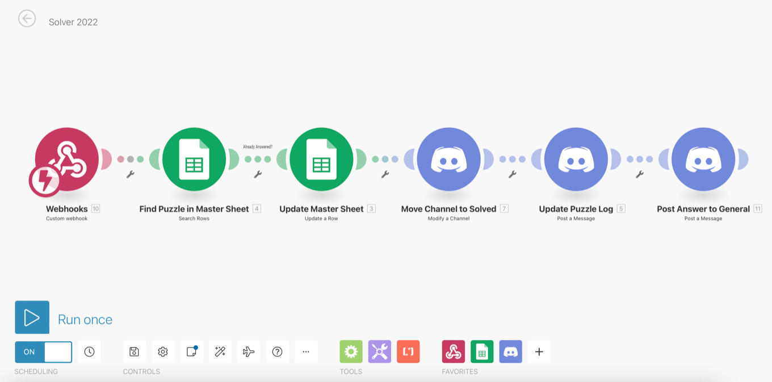Click the Update a Row subtitle
This screenshot has height=382, width=772.
coord(321,219)
